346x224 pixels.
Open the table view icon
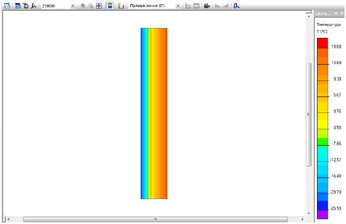click(x=196, y=6)
